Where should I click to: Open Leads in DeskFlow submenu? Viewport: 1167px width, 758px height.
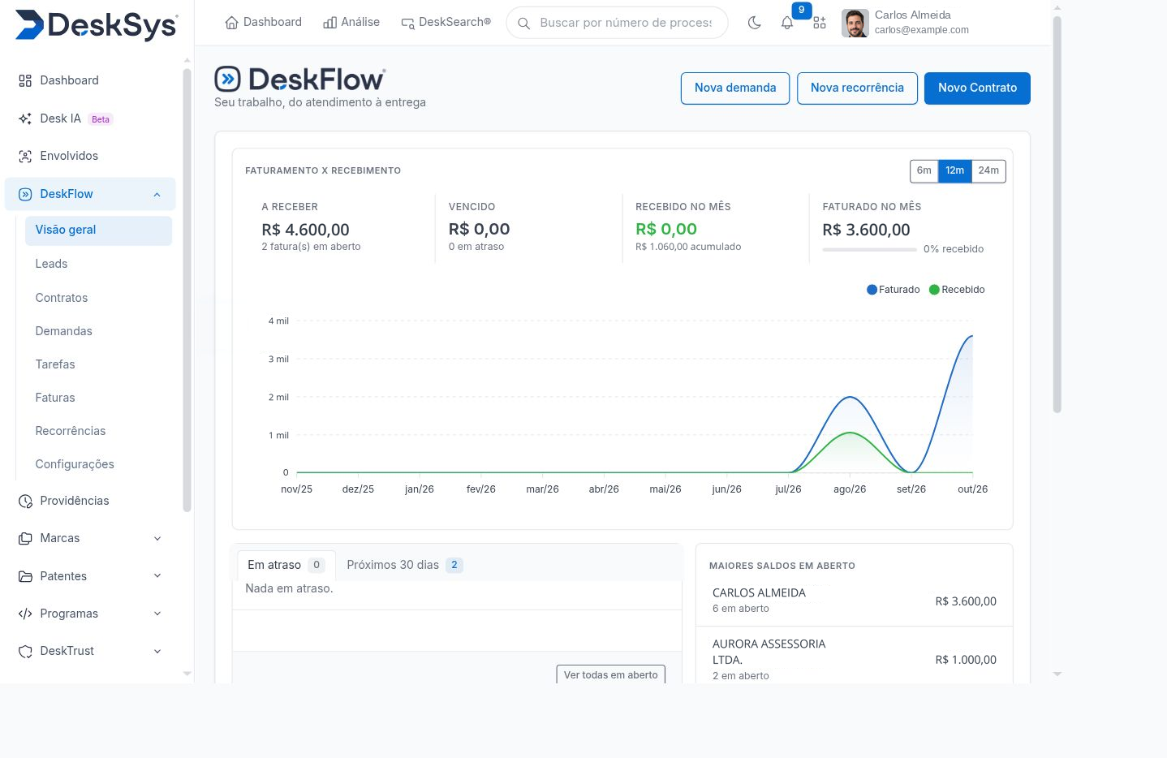click(x=51, y=264)
